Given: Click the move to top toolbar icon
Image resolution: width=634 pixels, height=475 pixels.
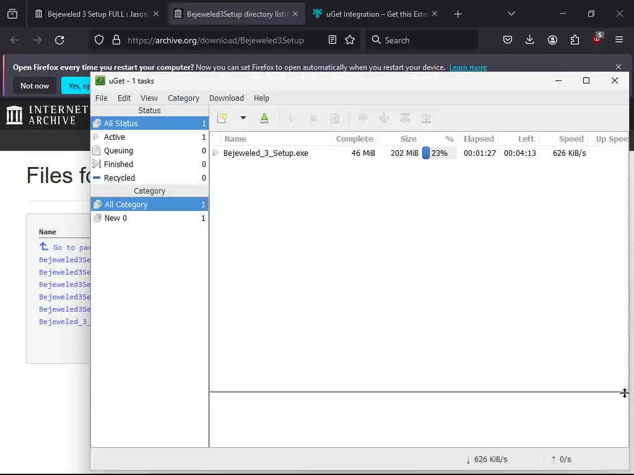Looking at the screenshot, I should tap(405, 118).
